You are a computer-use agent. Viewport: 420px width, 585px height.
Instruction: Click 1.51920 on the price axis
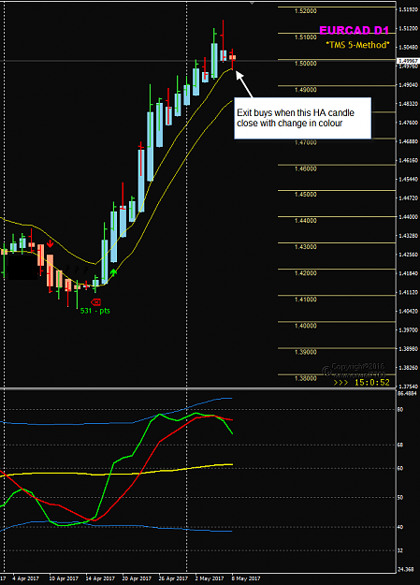(x=408, y=9)
